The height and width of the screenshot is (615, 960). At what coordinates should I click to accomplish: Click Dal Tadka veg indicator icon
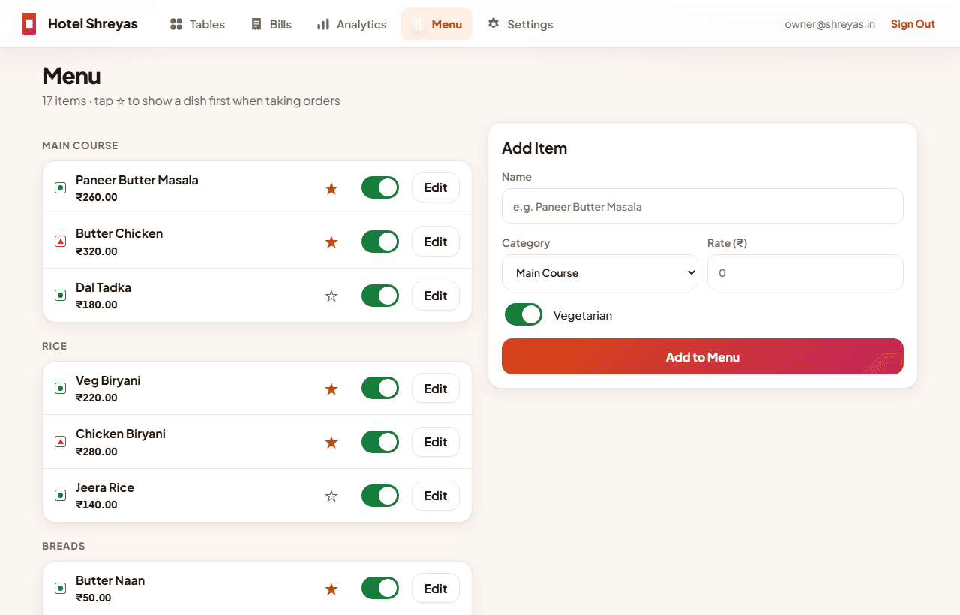(61, 295)
